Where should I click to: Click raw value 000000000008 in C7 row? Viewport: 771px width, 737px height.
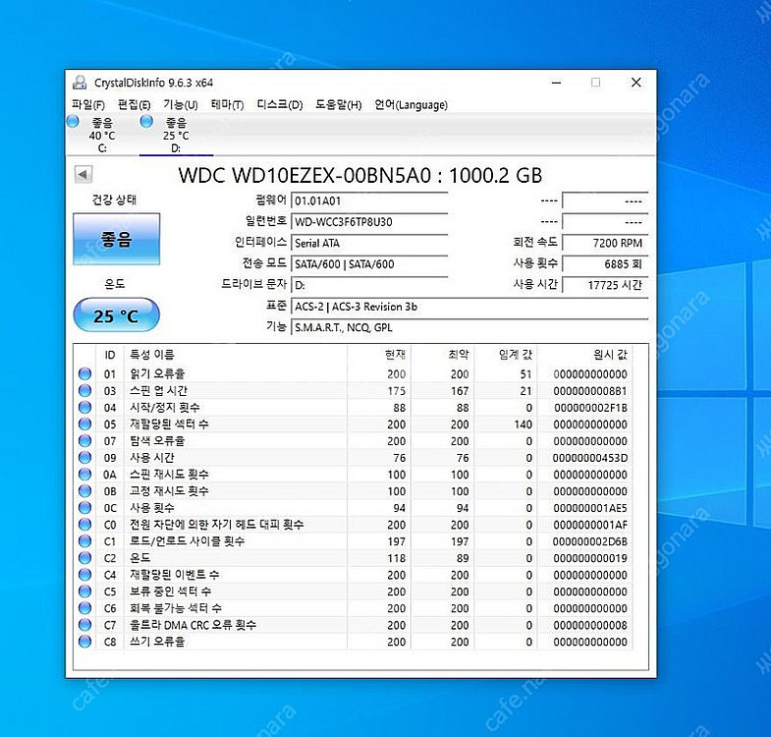pyautogui.click(x=590, y=625)
